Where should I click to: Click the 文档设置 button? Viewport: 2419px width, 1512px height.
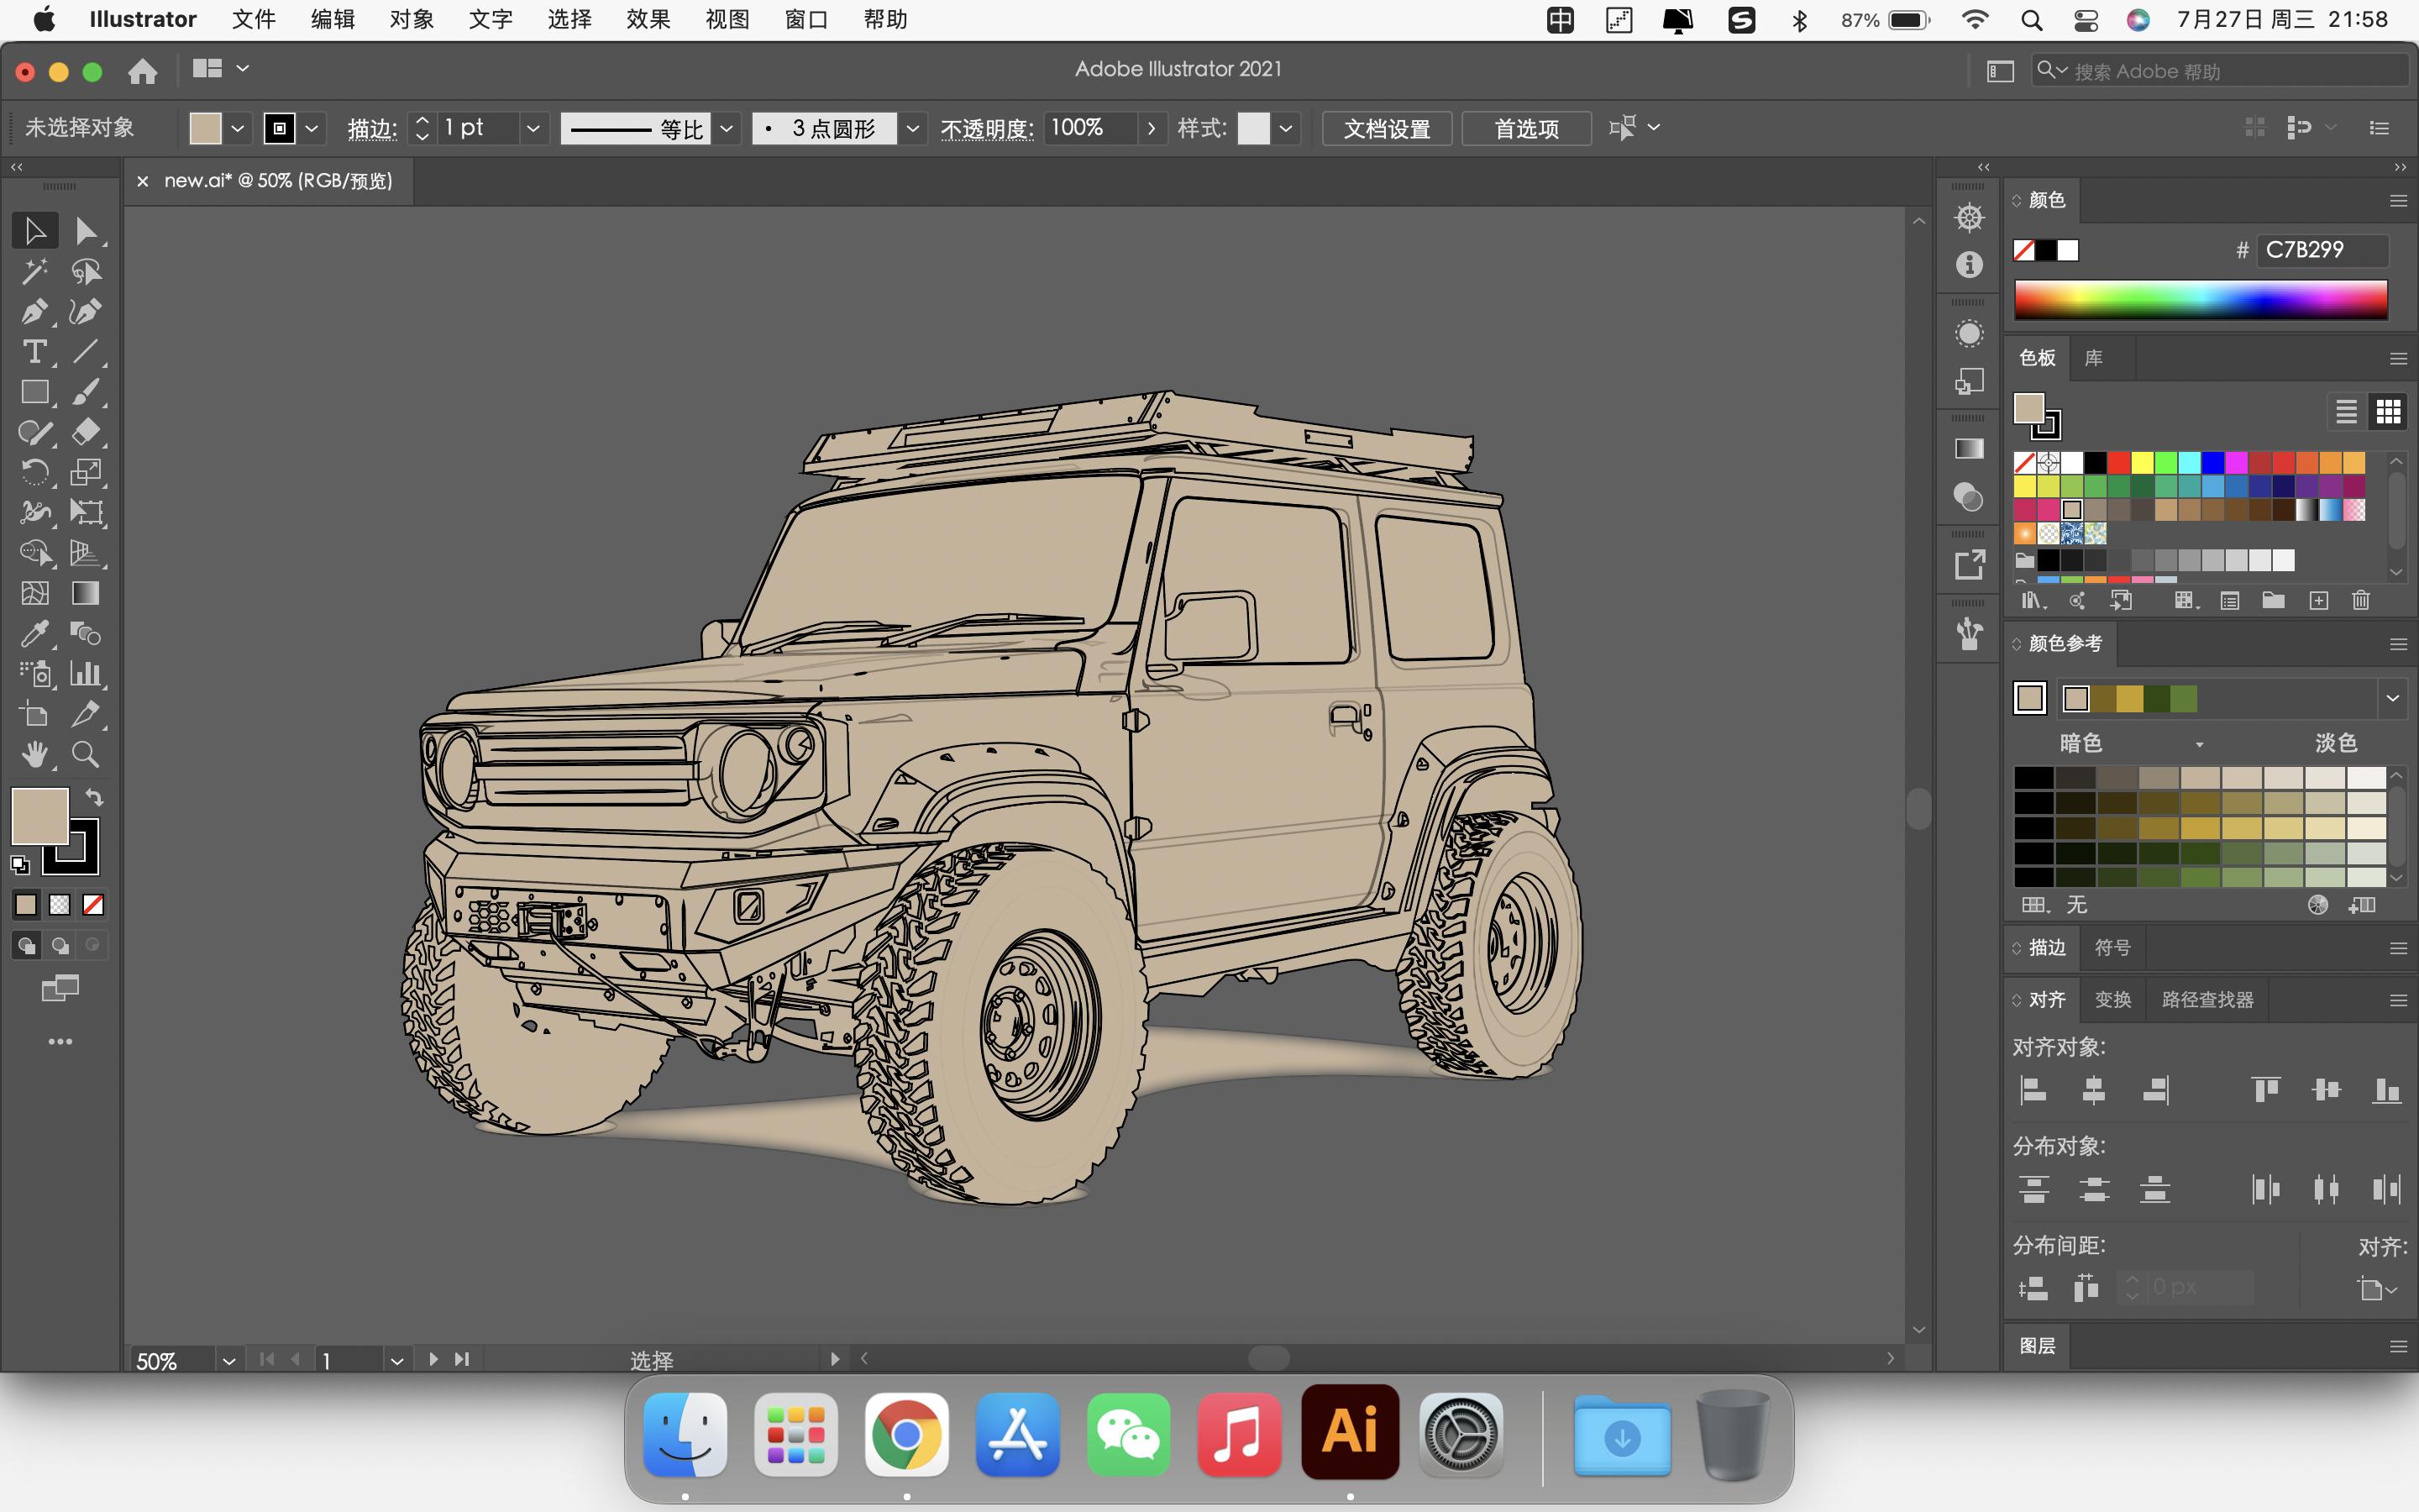coord(1387,128)
